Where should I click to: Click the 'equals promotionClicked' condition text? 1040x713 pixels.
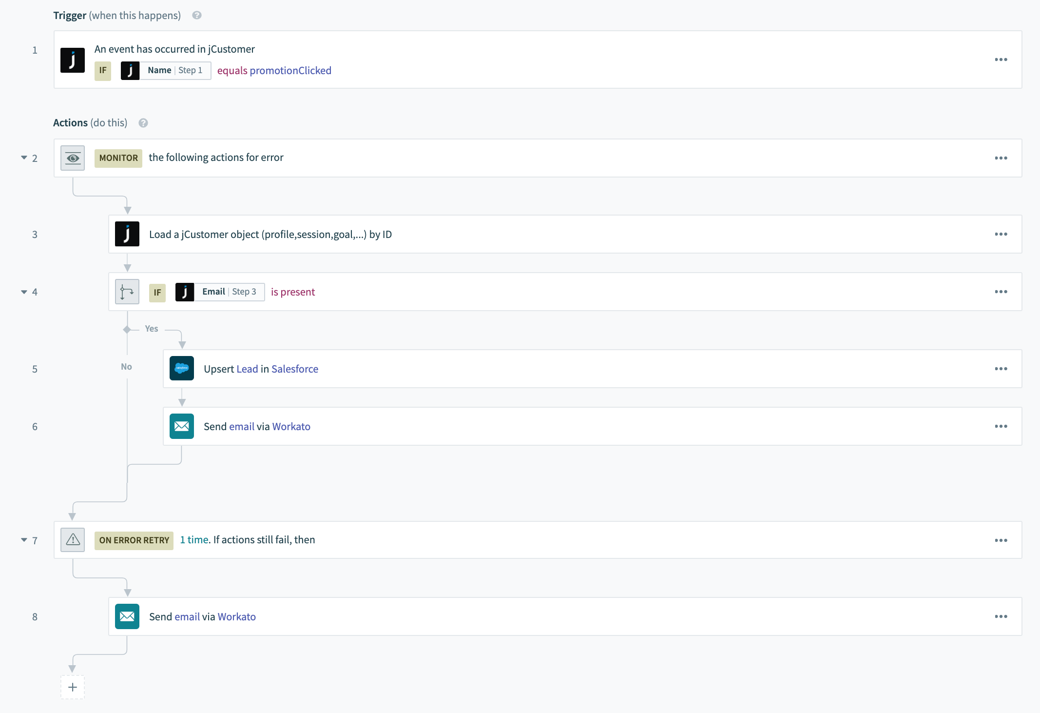click(x=274, y=71)
